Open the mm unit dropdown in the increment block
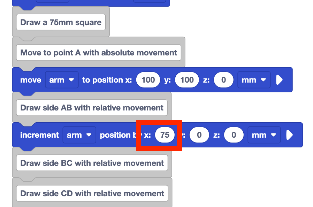This screenshot has height=207, width=313. tap(264, 135)
